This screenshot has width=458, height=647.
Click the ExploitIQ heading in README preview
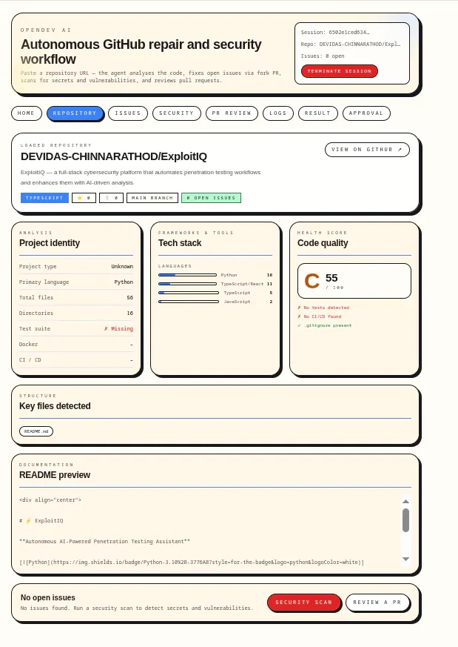click(x=41, y=521)
